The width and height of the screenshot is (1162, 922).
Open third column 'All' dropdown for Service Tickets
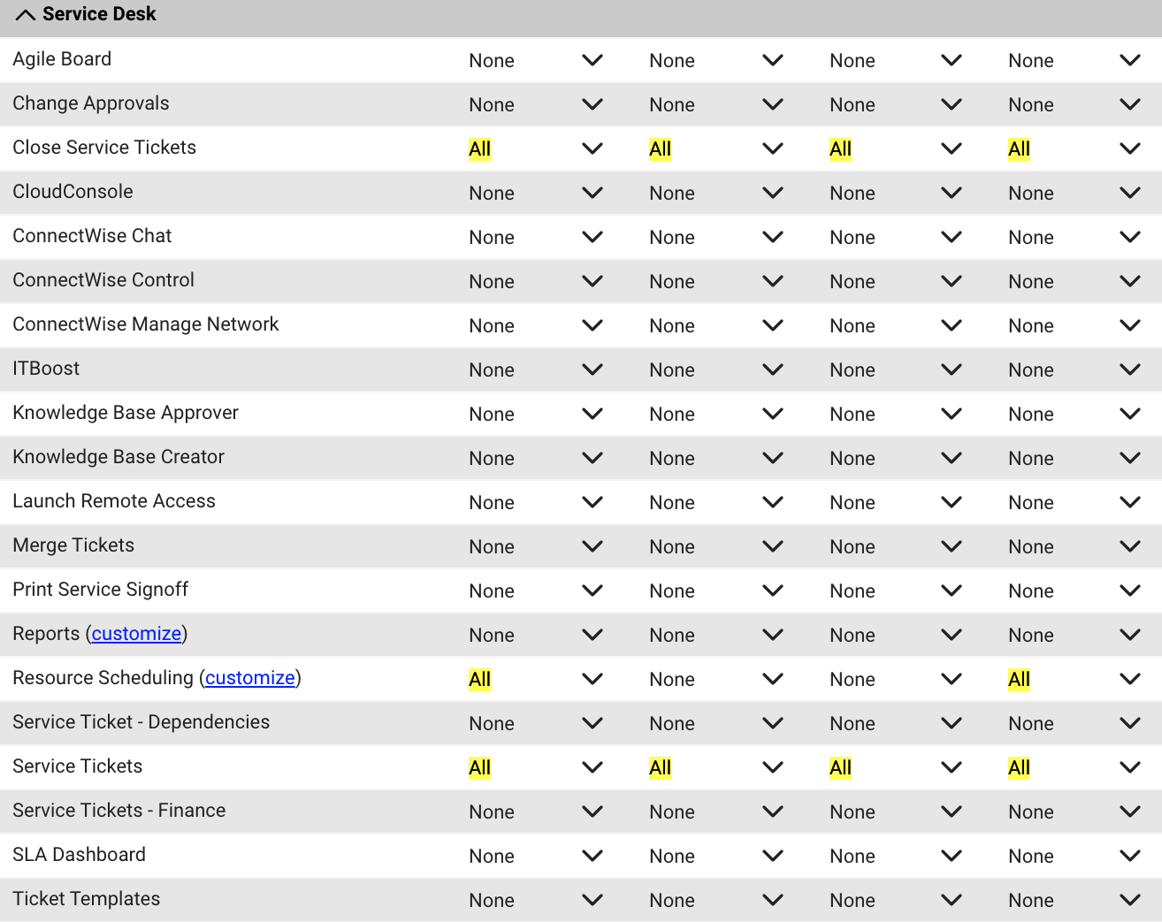point(894,767)
